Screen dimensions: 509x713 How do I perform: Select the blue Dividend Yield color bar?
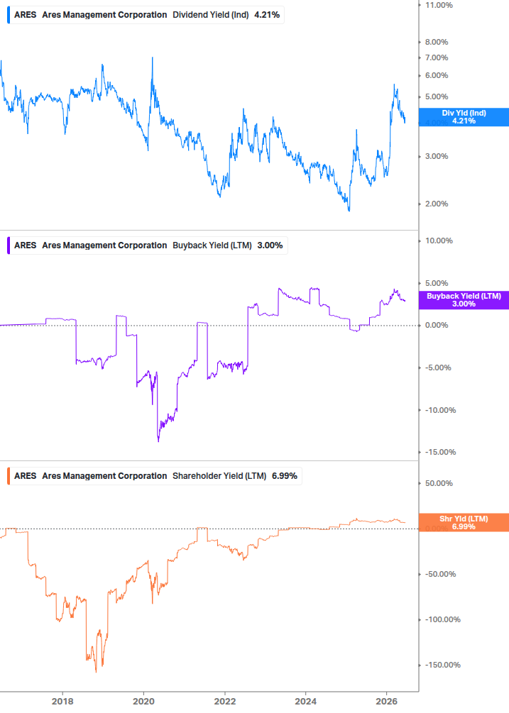pyautogui.click(x=9, y=15)
